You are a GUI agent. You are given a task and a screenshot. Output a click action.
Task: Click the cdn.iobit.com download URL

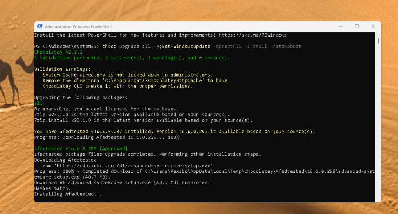coord(133,165)
